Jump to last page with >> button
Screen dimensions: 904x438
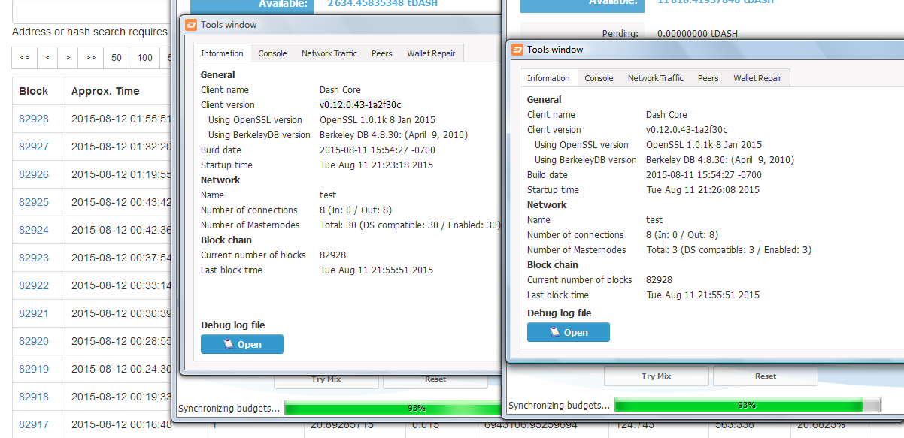click(91, 57)
